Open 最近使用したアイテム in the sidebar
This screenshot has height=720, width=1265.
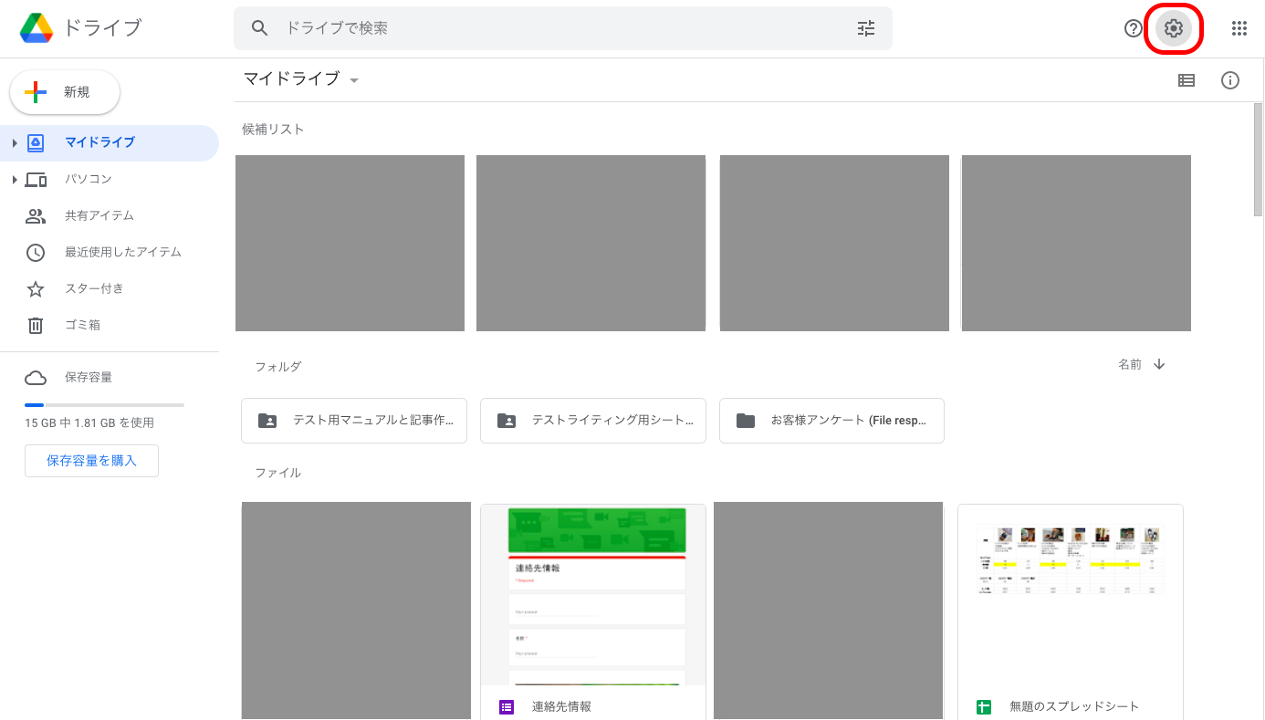tap(110, 253)
